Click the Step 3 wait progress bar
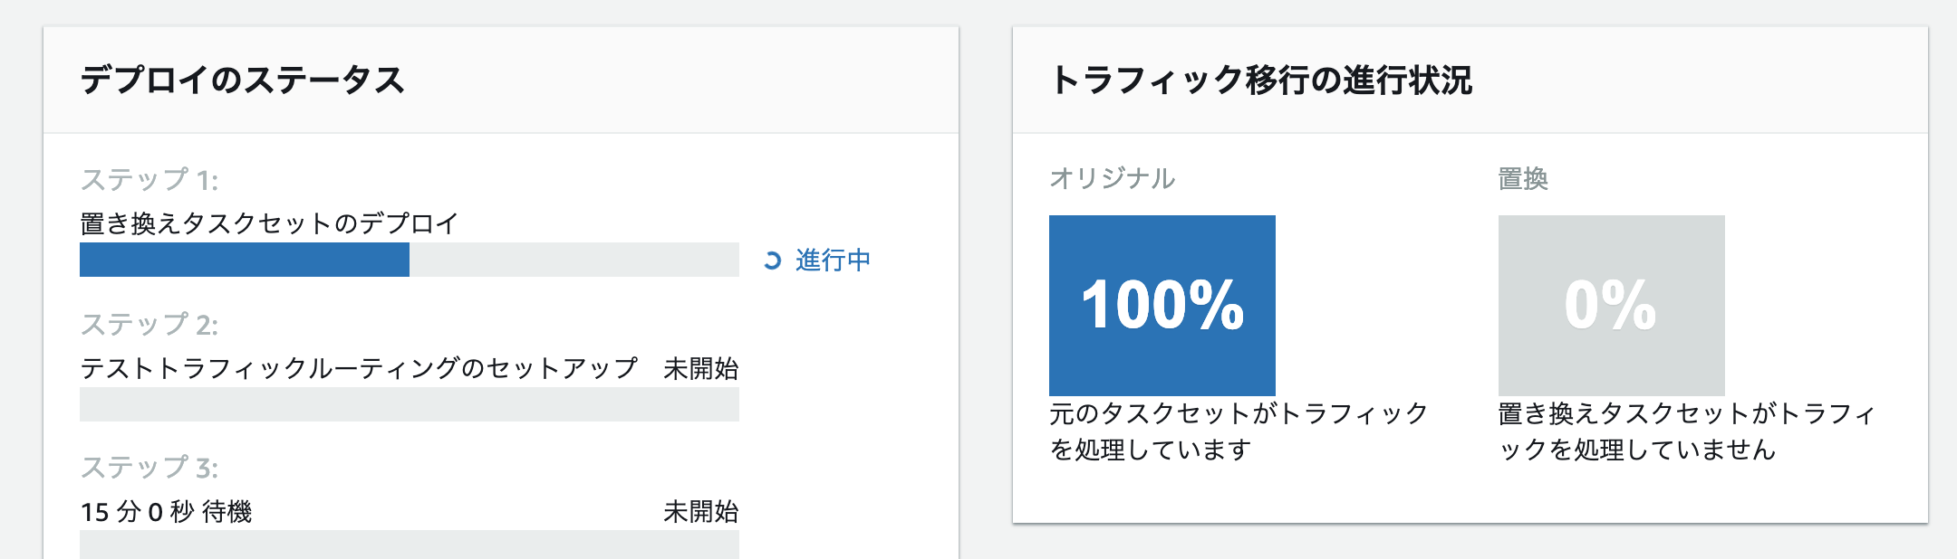Image resolution: width=1957 pixels, height=559 pixels. point(410,545)
